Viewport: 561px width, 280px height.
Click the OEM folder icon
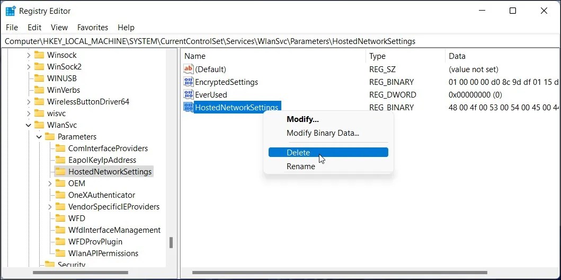60,183
